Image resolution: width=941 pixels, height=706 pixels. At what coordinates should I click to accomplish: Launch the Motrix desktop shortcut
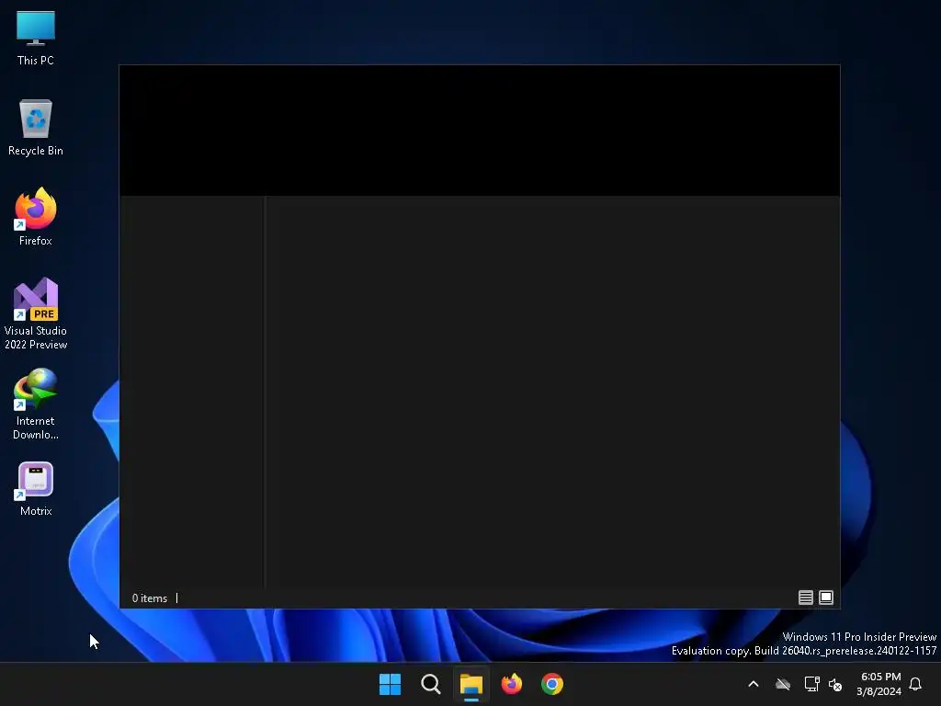tap(36, 489)
